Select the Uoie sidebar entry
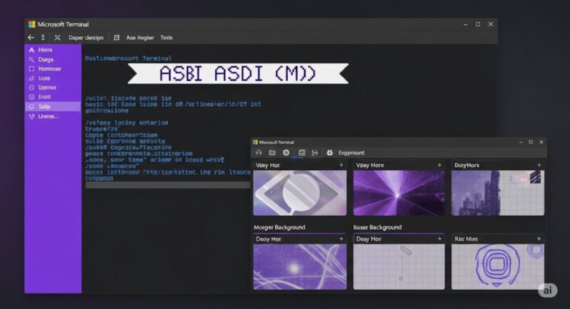The image size is (570, 309). point(53,78)
